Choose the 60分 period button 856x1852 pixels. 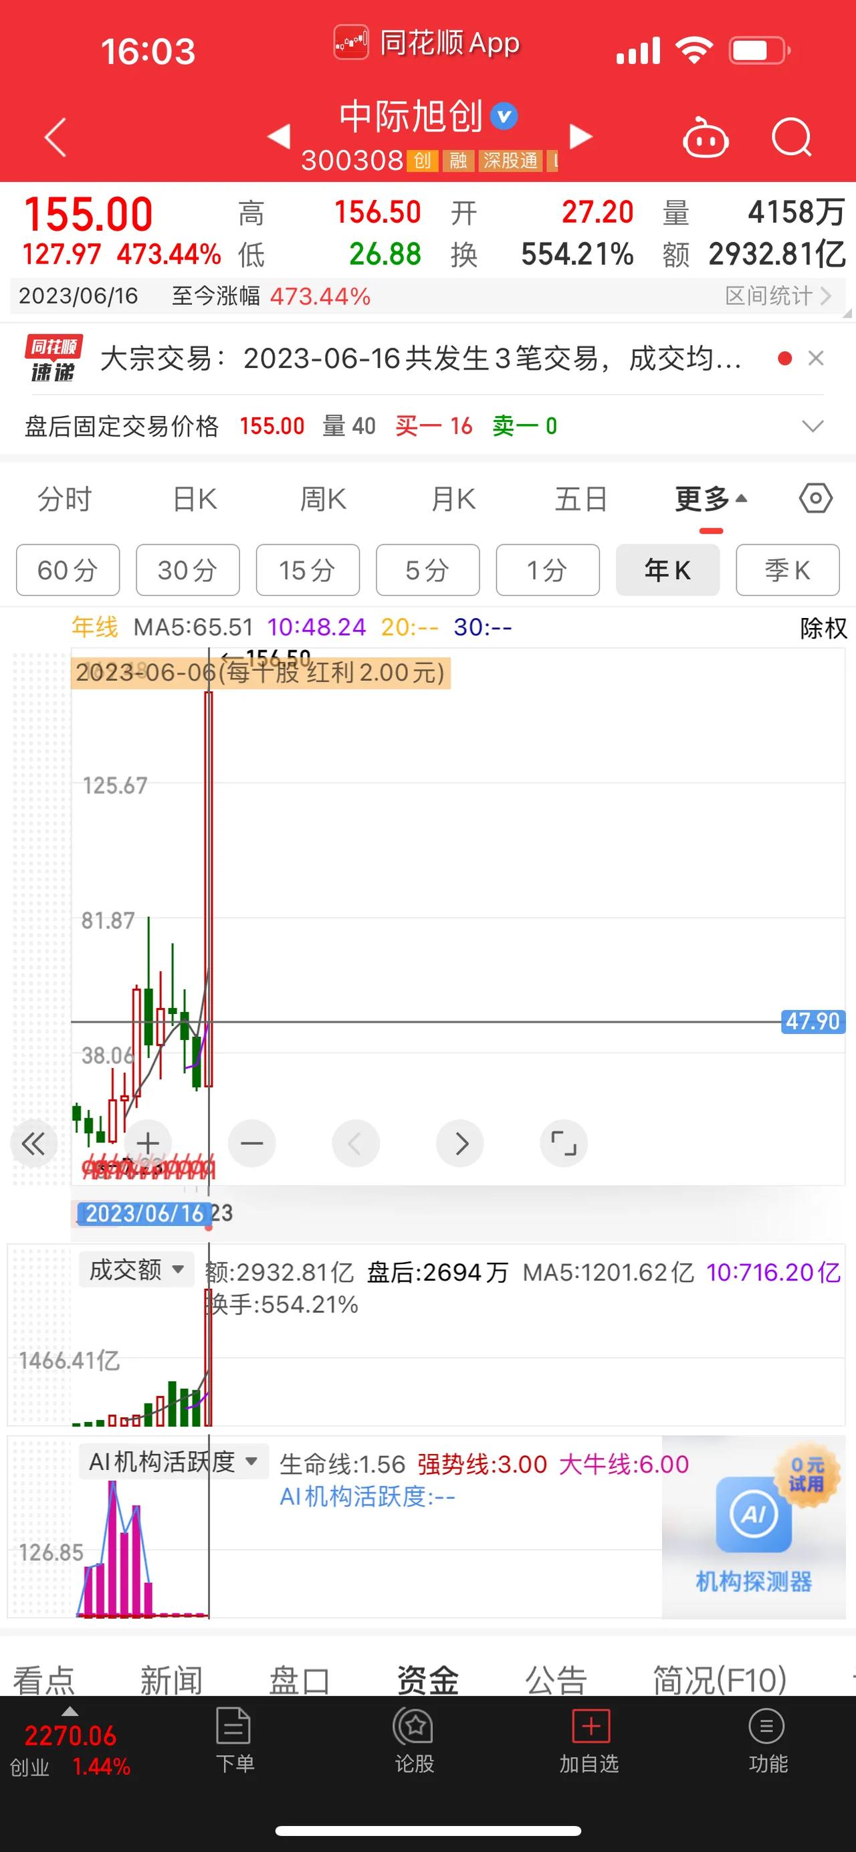[68, 570]
